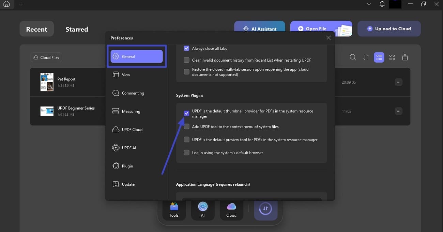443x232 pixels.
Task: Open the UPDF Cloud settings section
Action: pyautogui.click(x=132, y=129)
